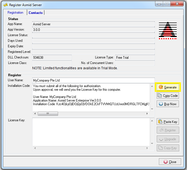Screen dimensions: 187x170
Task: Click the clipboard icon on Paste Key
Action: tap(160, 122)
